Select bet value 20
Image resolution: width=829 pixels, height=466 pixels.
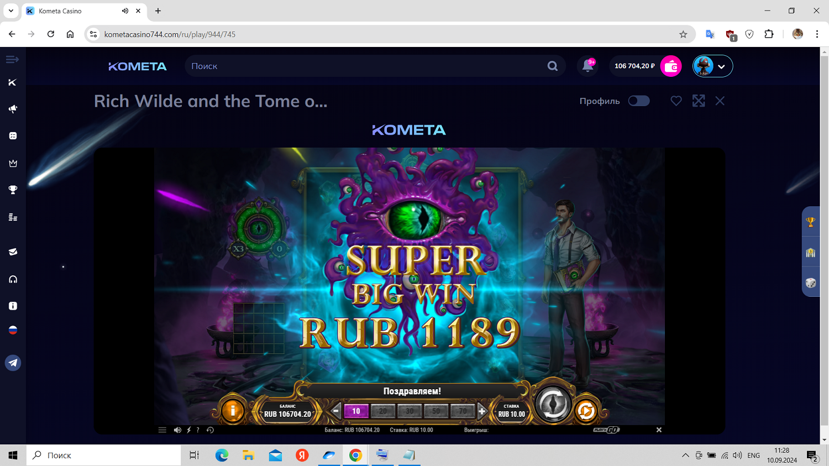tap(382, 411)
